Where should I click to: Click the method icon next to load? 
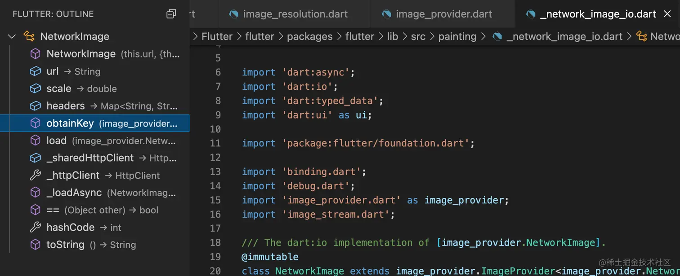point(35,140)
